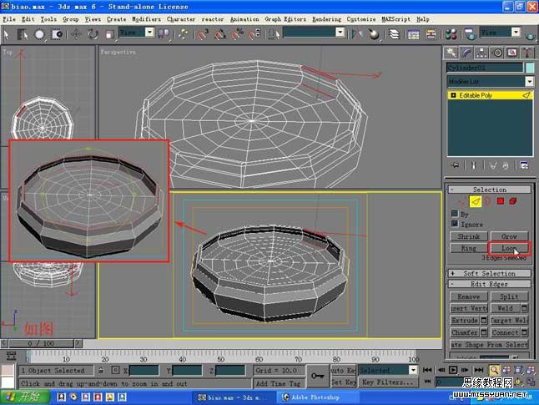The width and height of the screenshot is (539, 405).
Task: Open the Render Scene dialog icon
Action: (x=470, y=34)
